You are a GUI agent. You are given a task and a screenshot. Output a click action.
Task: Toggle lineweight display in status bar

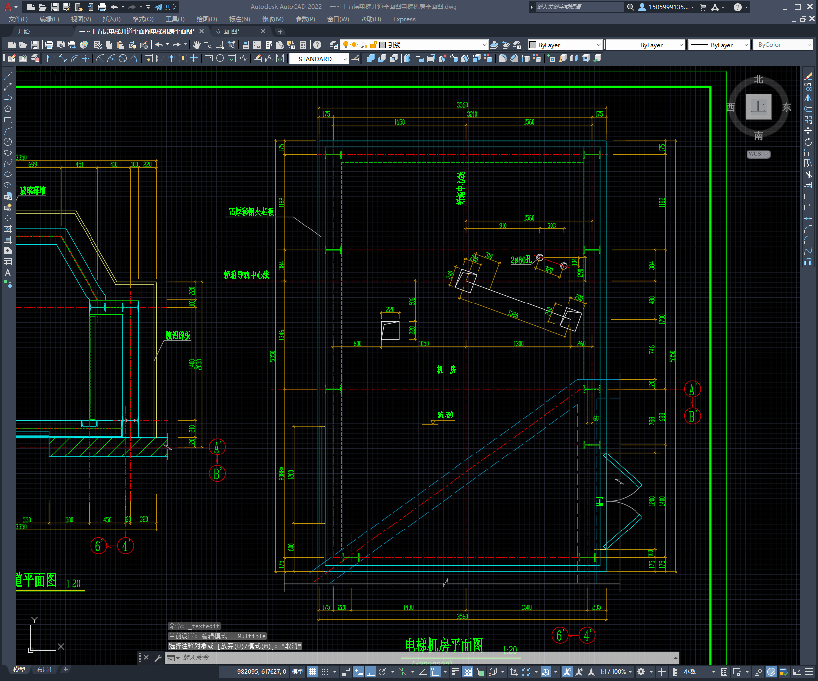click(455, 672)
